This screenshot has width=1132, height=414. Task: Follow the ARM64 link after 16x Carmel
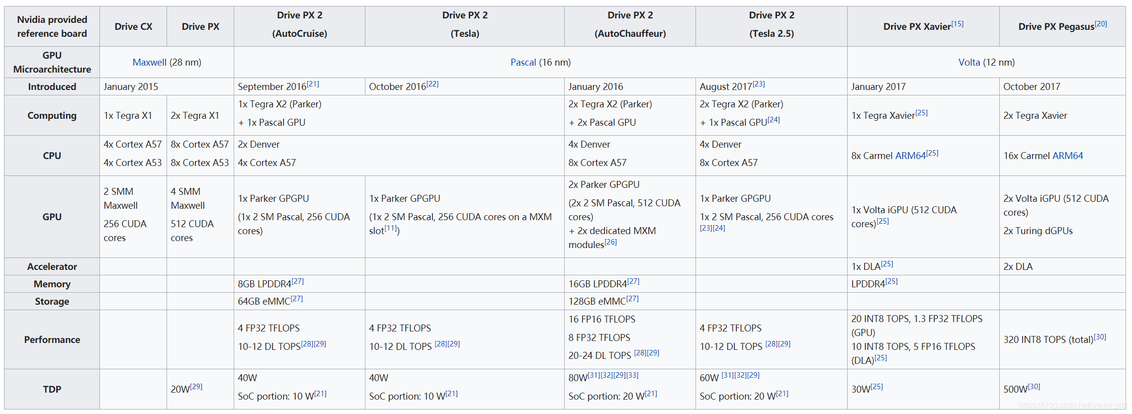tap(1067, 156)
